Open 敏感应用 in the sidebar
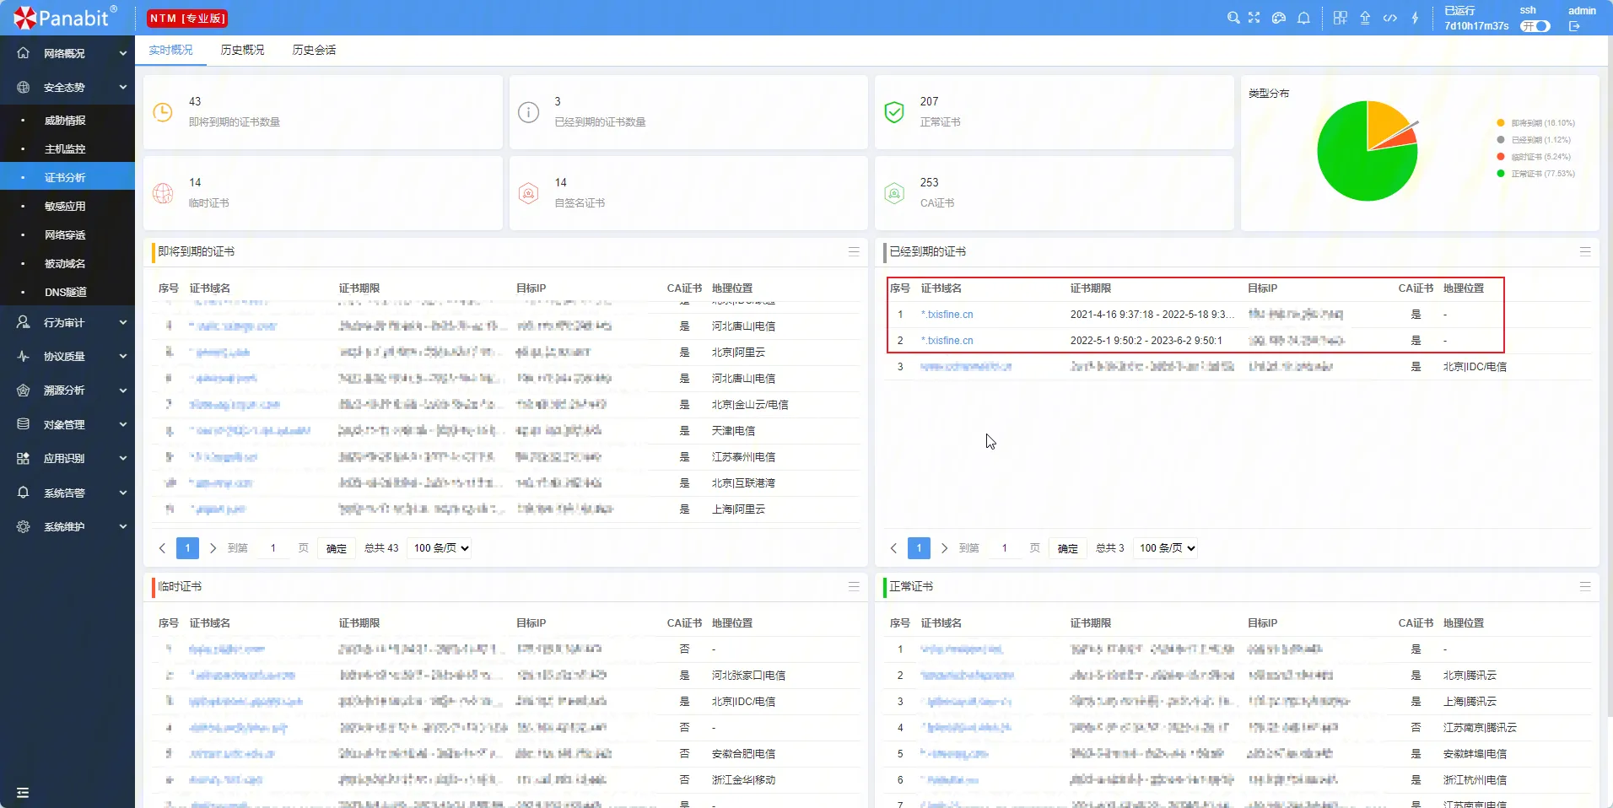This screenshot has height=808, width=1613. coord(65,206)
